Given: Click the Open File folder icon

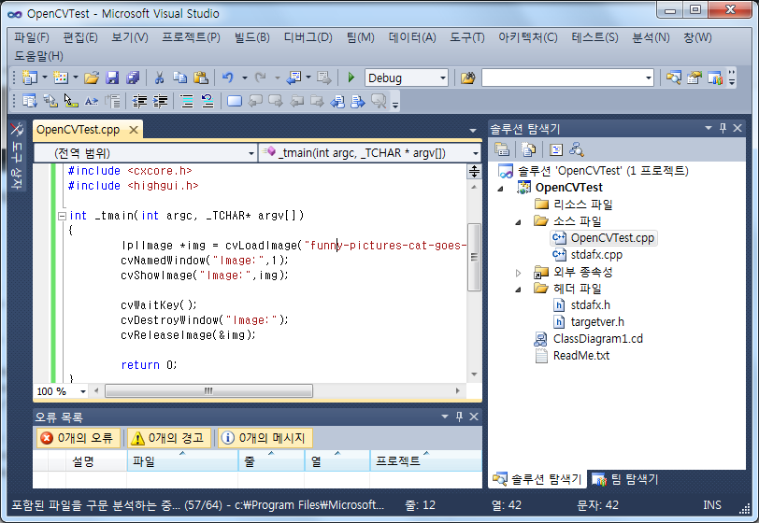Looking at the screenshot, I should point(92,78).
